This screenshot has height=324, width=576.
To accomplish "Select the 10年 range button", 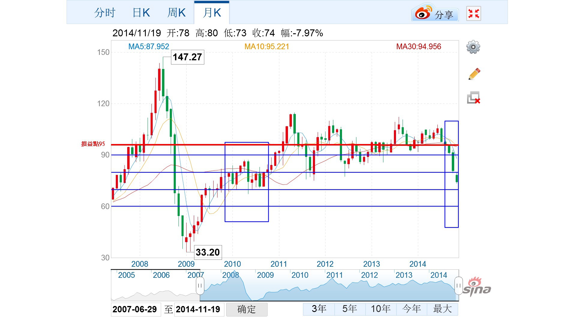I will [381, 309].
